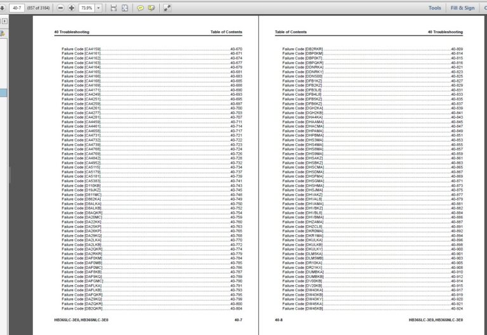487x335 pixels.
Task: Click right page footer number 40-8
Action: pyautogui.click(x=278, y=320)
